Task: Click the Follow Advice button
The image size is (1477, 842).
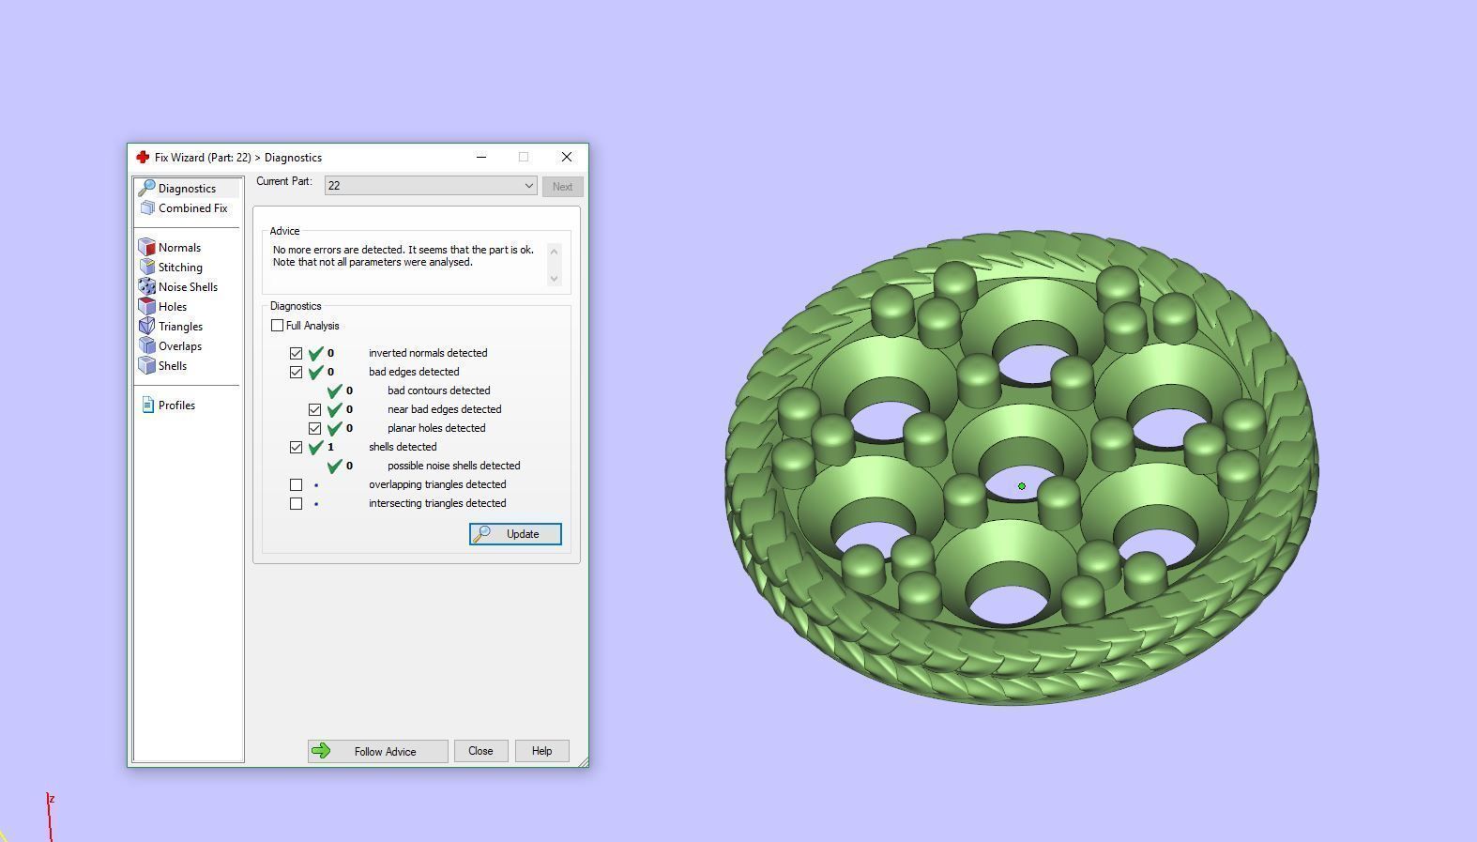Action: [377, 752]
